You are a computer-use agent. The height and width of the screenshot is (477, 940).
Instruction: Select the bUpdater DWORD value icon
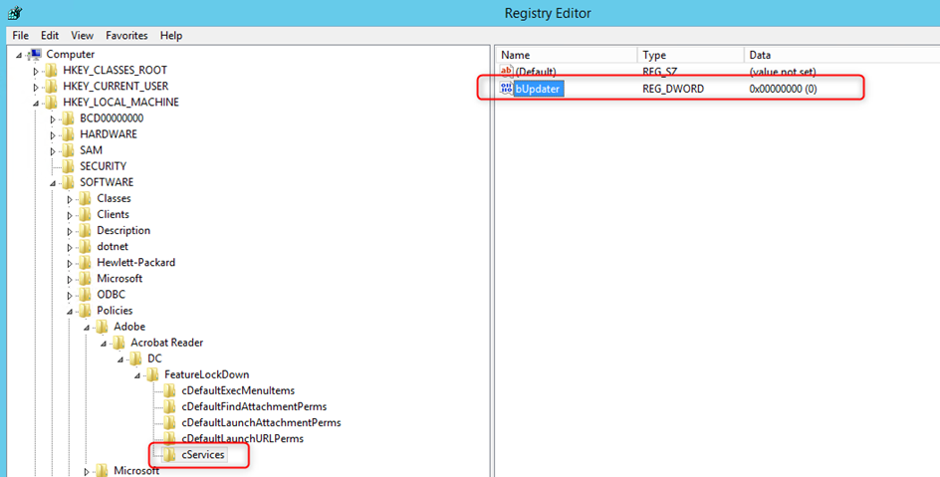point(506,90)
